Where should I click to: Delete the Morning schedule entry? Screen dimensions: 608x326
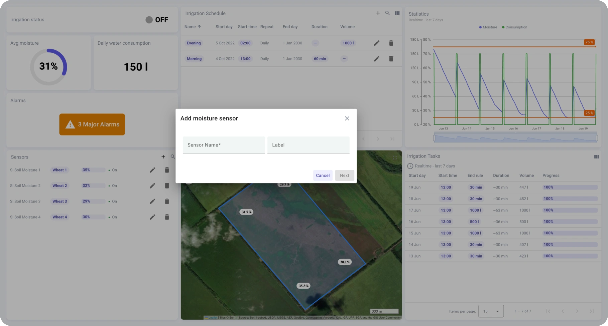click(x=391, y=59)
